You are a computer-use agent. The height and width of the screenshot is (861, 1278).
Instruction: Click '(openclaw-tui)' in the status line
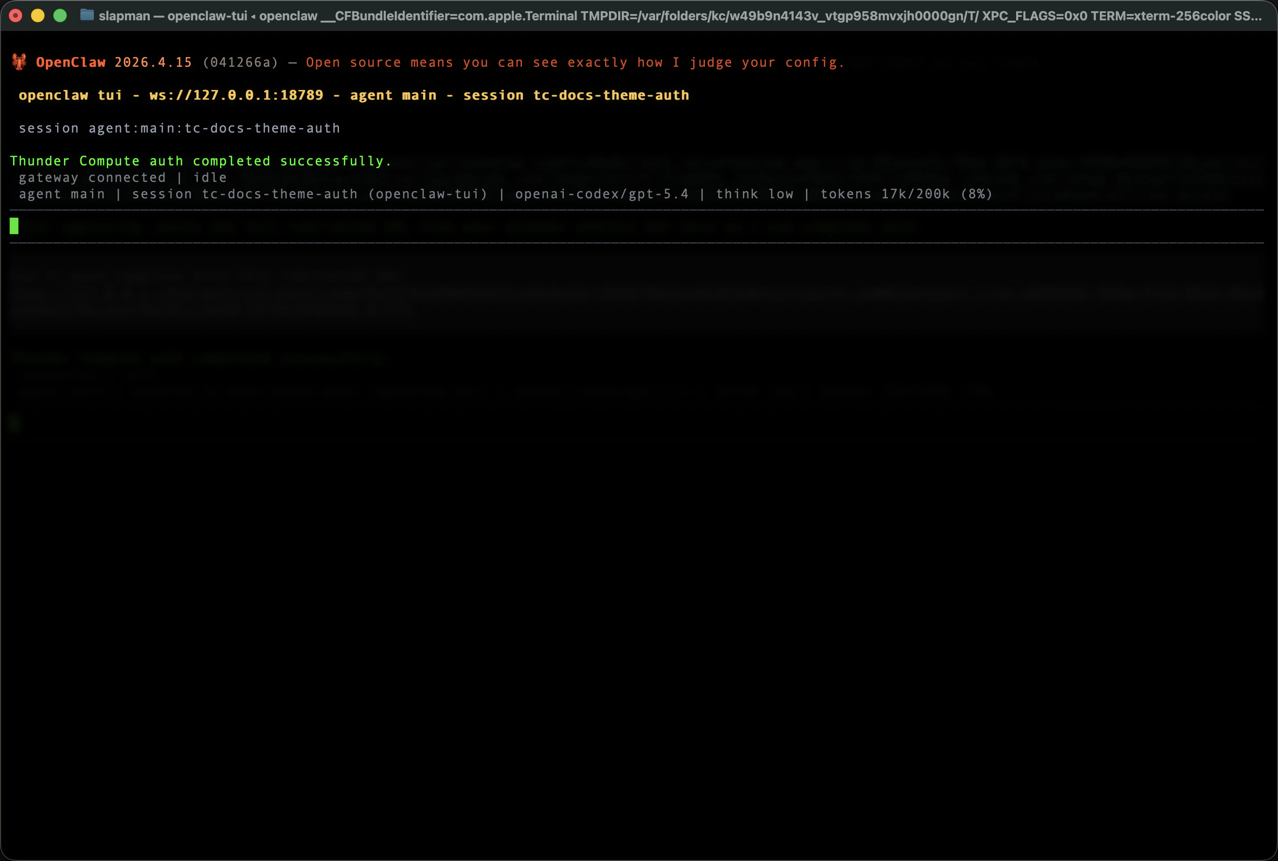pyautogui.click(x=427, y=194)
